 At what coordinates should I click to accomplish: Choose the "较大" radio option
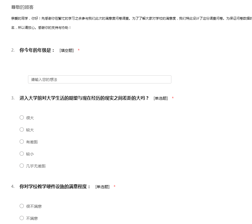[x=22, y=130]
